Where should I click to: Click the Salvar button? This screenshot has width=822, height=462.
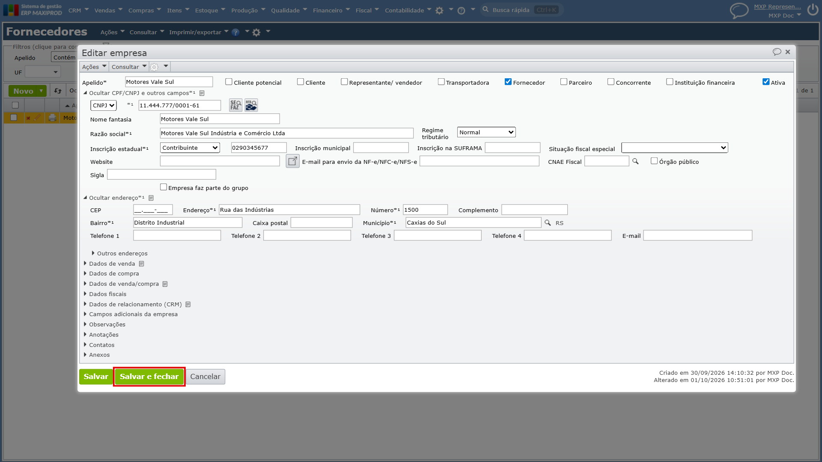[x=96, y=376]
